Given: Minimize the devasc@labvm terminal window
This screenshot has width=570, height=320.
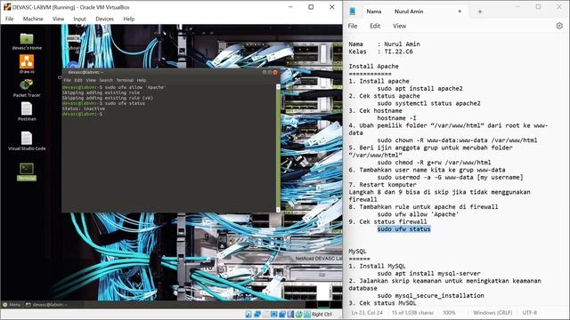Looking at the screenshot, I should 265,72.
